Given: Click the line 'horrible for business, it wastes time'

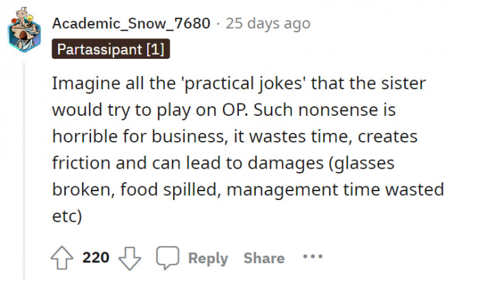Looking at the screenshot, I should [x=235, y=136].
